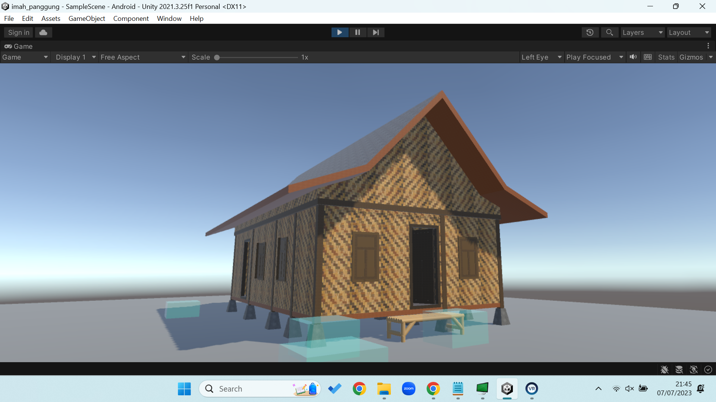
Task: Open the Left Eye display dropdown
Action: (541, 57)
